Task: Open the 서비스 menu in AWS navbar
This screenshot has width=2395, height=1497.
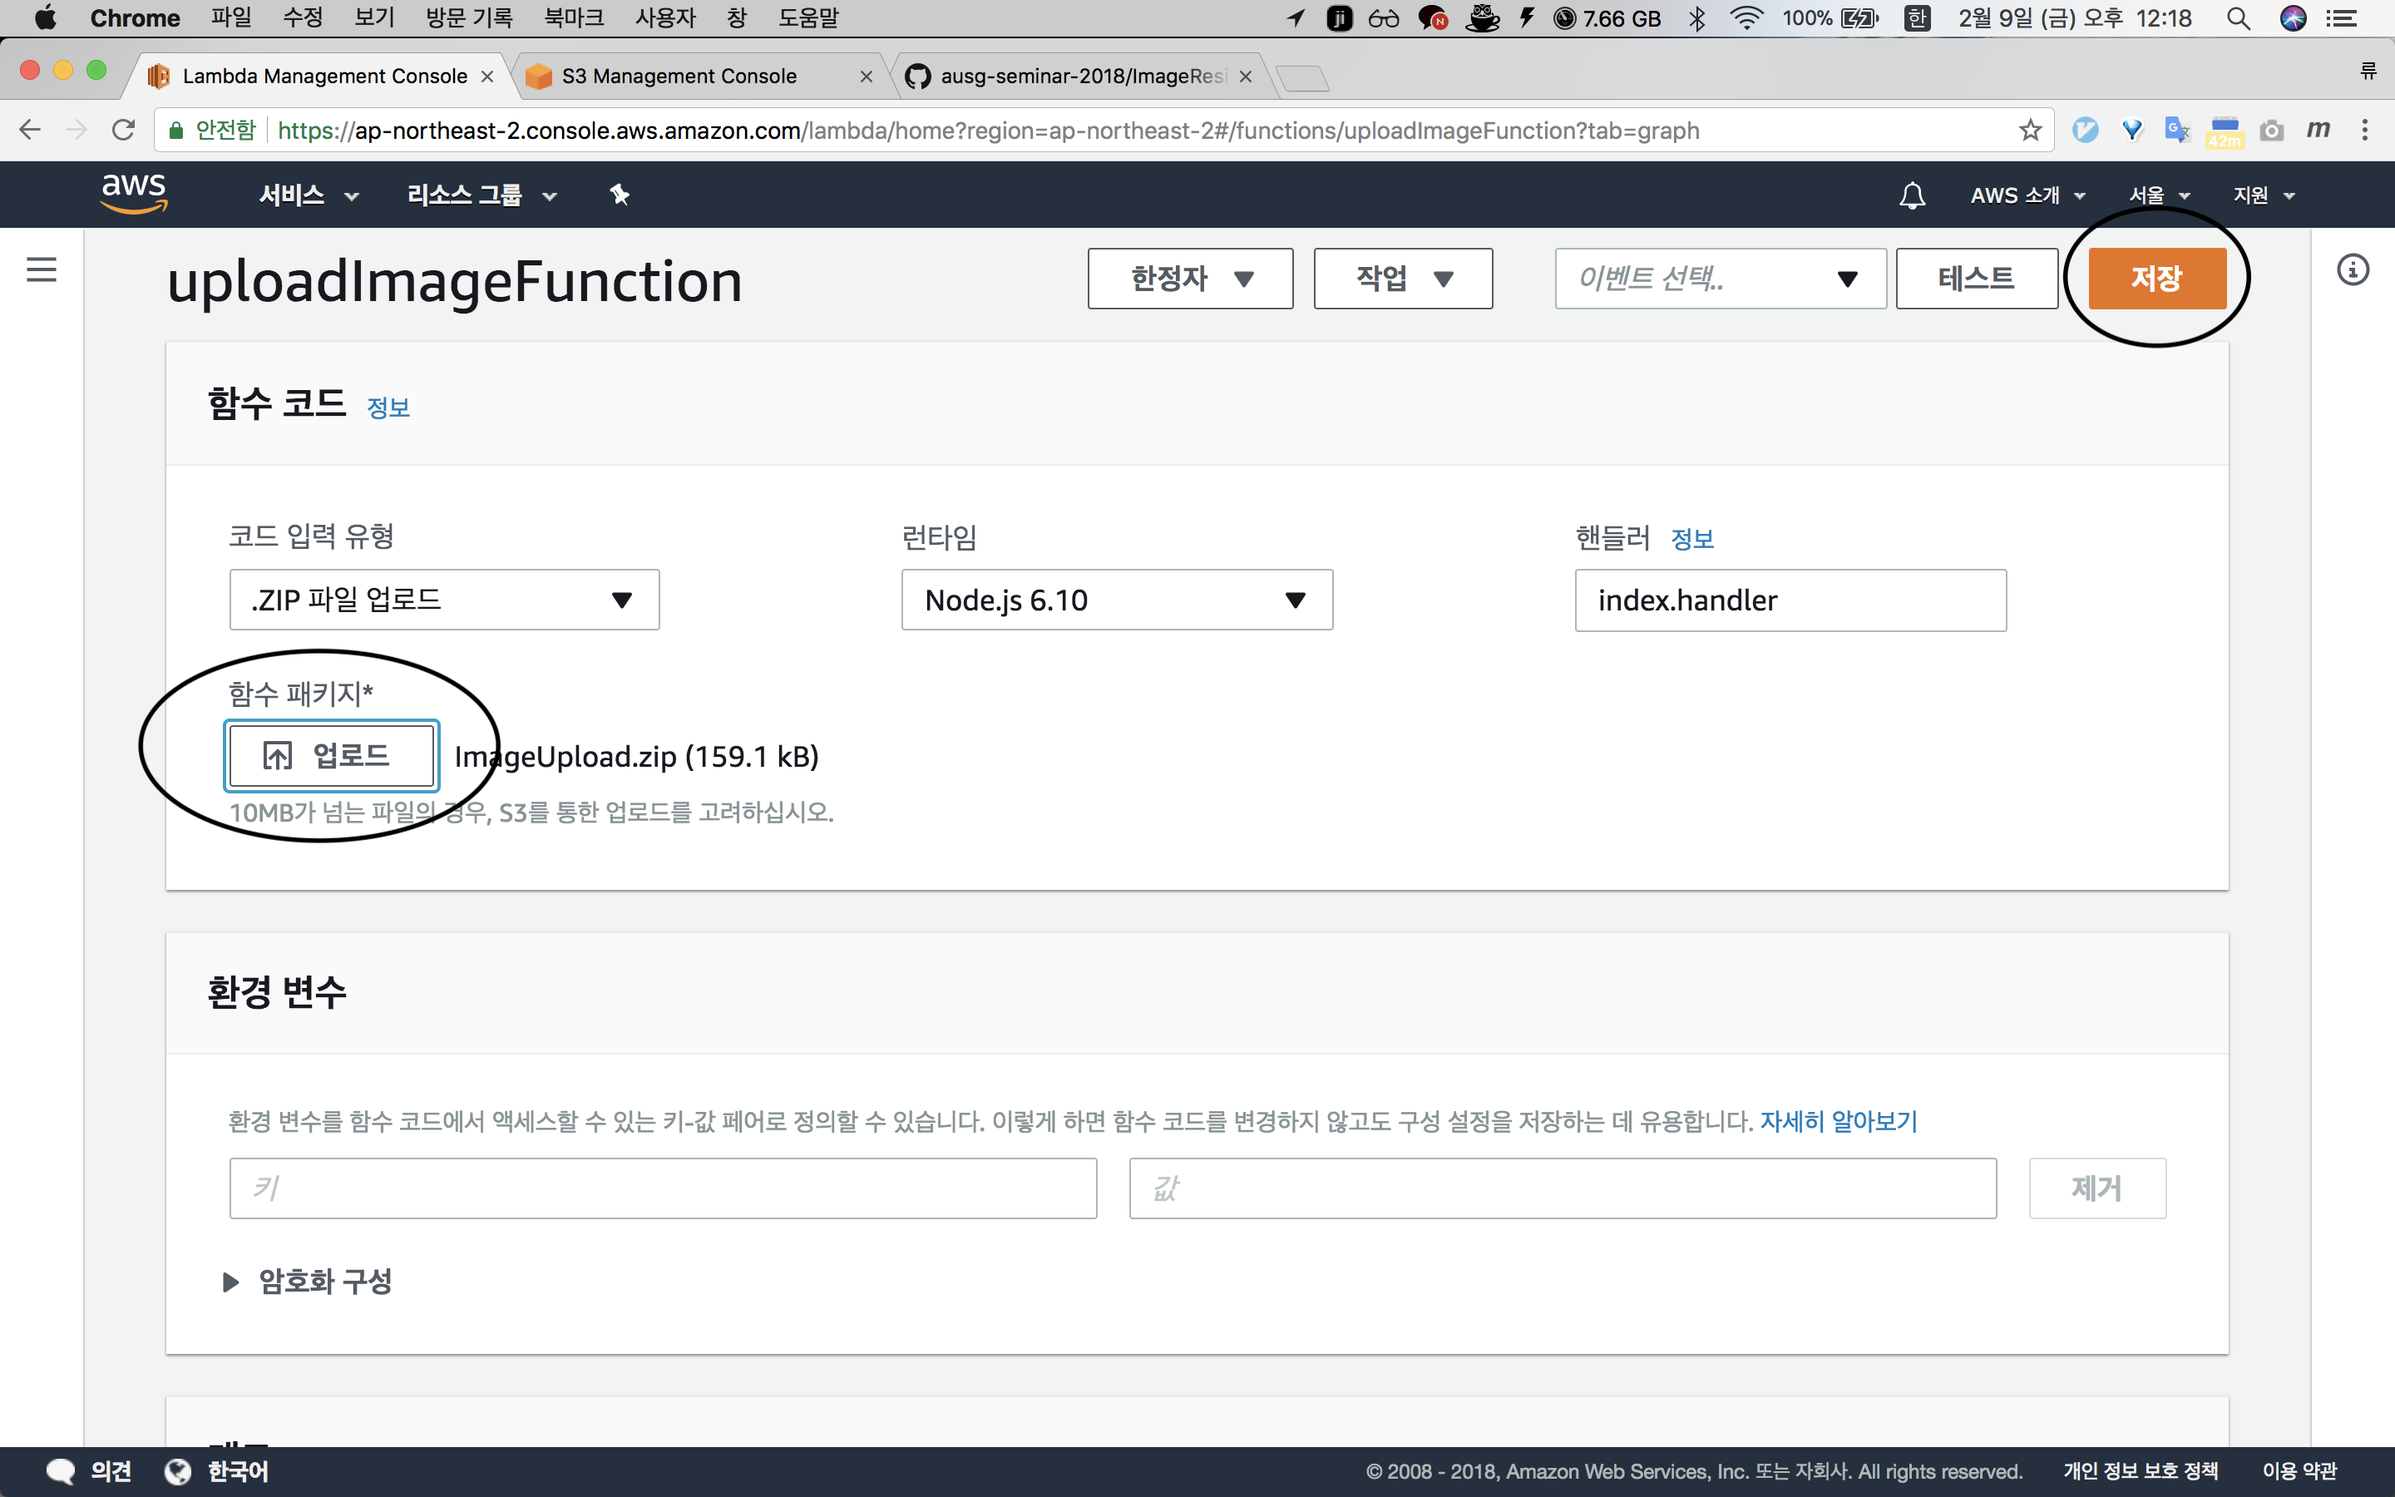Action: [308, 195]
